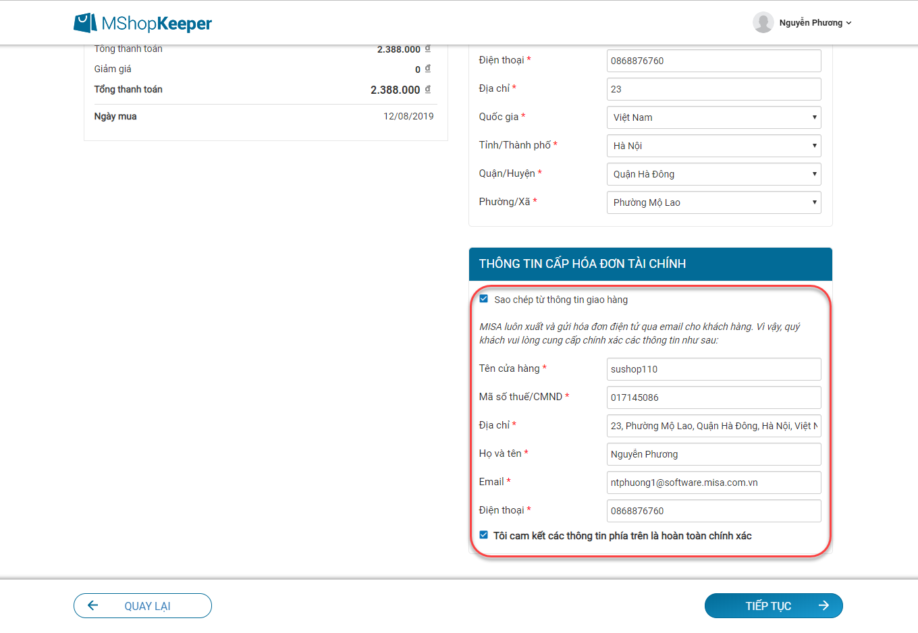Click the invoice Địa chỉ field

(713, 426)
